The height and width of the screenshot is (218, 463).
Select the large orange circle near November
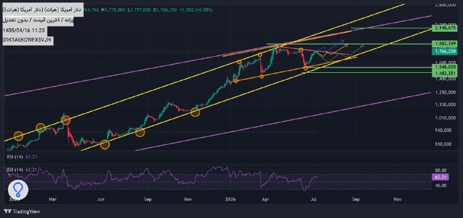(195, 112)
